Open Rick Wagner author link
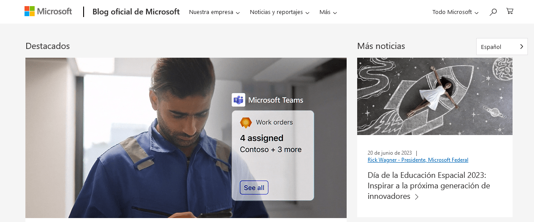This screenshot has width=534, height=222. point(418,160)
